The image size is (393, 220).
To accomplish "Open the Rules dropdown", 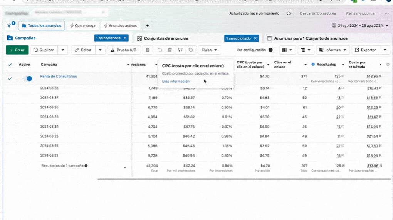I will pyautogui.click(x=209, y=50).
